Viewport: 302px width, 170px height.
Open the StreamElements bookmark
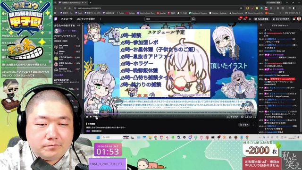point(236,13)
